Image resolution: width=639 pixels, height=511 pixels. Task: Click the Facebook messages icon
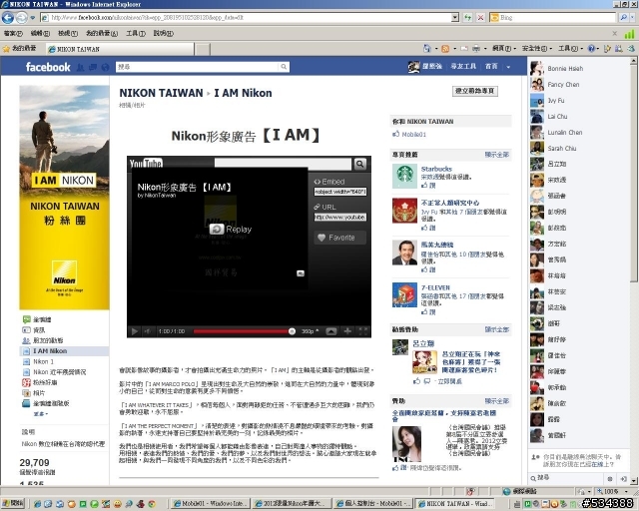pyautogui.click(x=93, y=67)
